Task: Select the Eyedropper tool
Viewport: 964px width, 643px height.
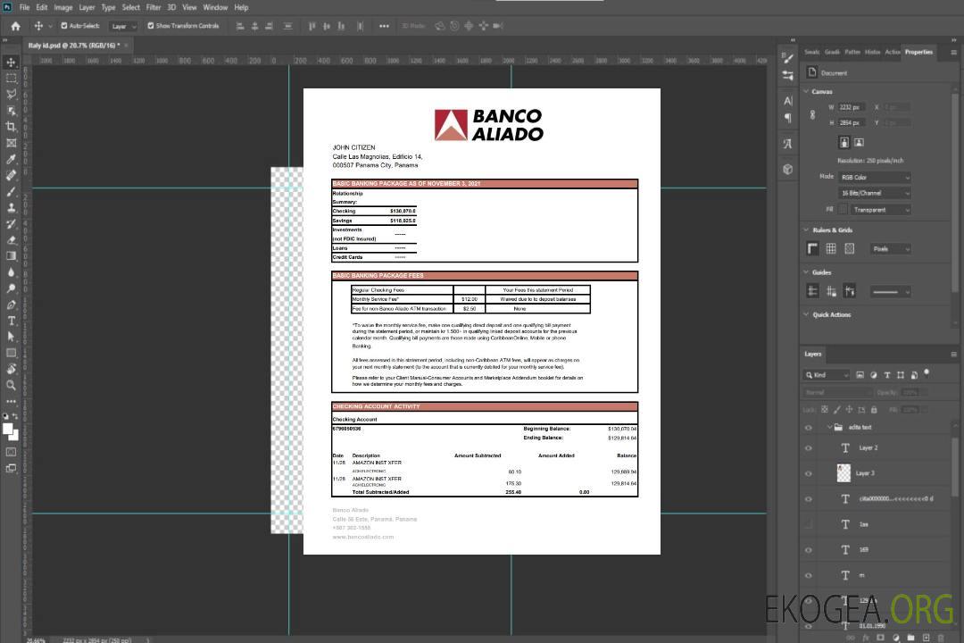Action: 11,159
